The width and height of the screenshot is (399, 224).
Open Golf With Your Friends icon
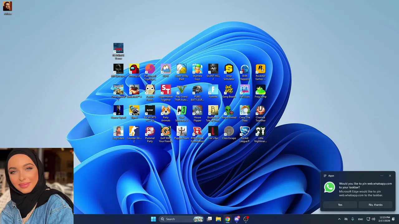pyautogui.click(x=166, y=134)
